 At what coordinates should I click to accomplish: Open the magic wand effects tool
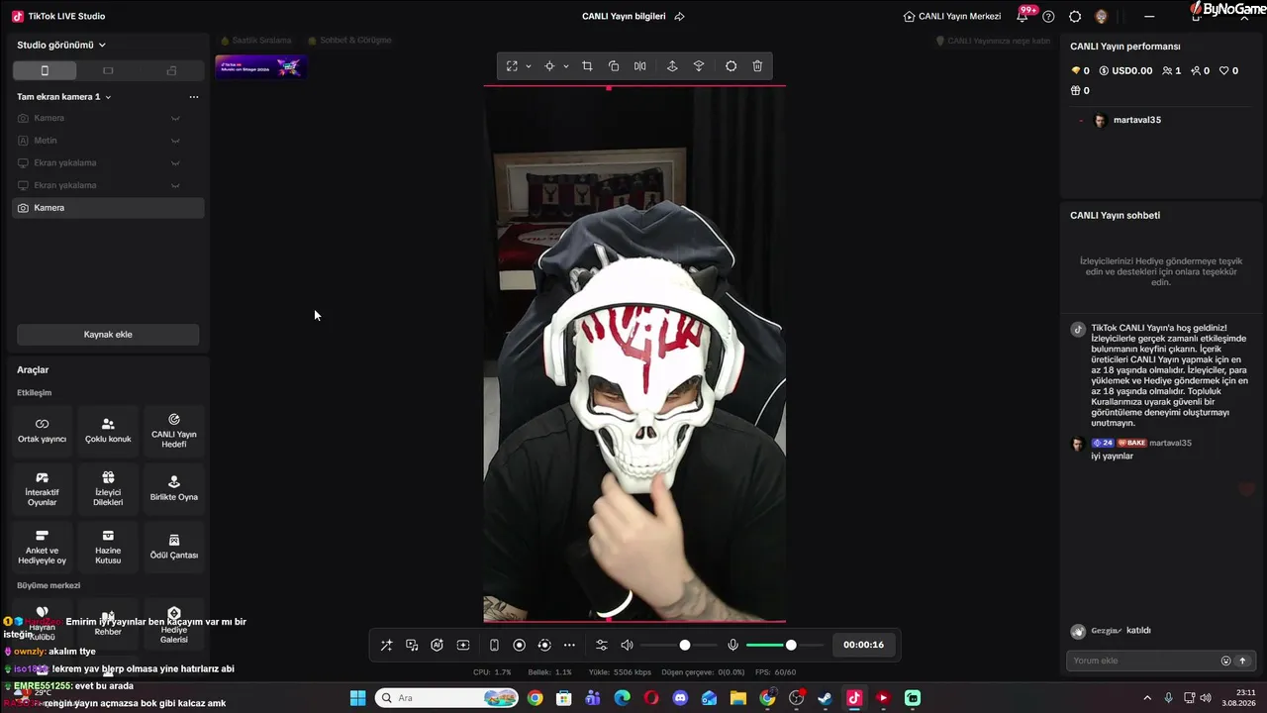(x=386, y=645)
